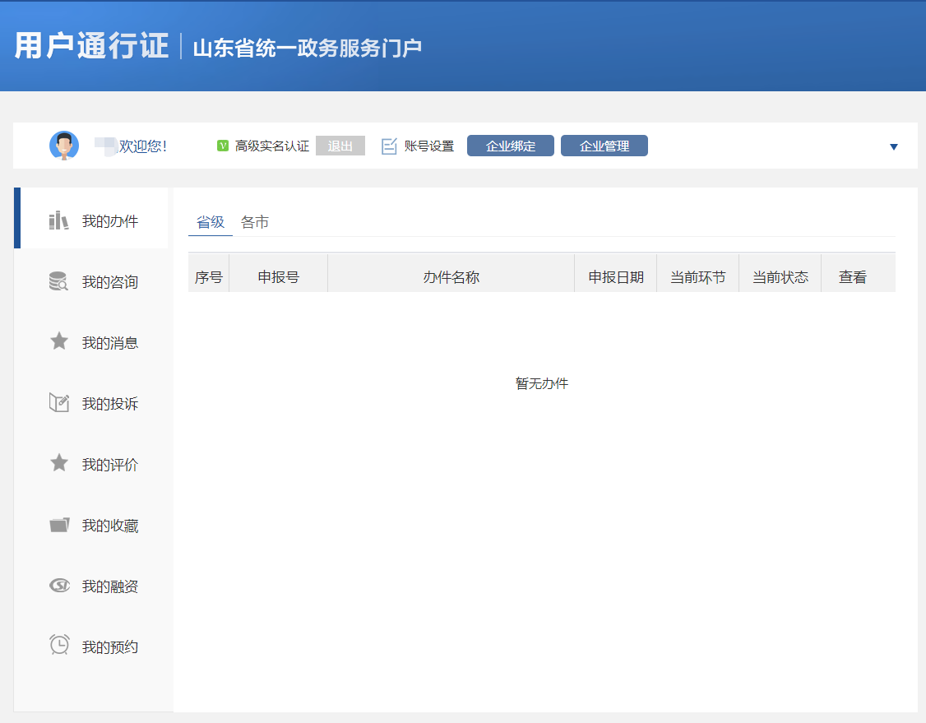Click the 账号设置 notepad icon
The image size is (926, 723).
389,146
